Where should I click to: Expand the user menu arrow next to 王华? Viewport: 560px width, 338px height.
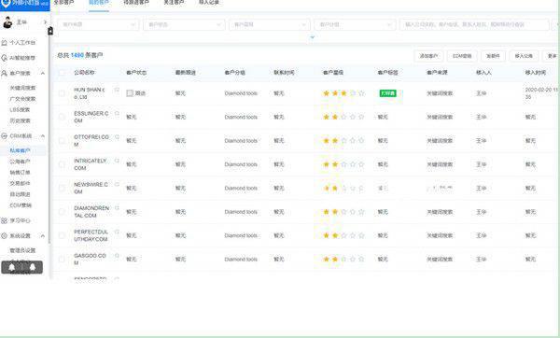point(45,22)
